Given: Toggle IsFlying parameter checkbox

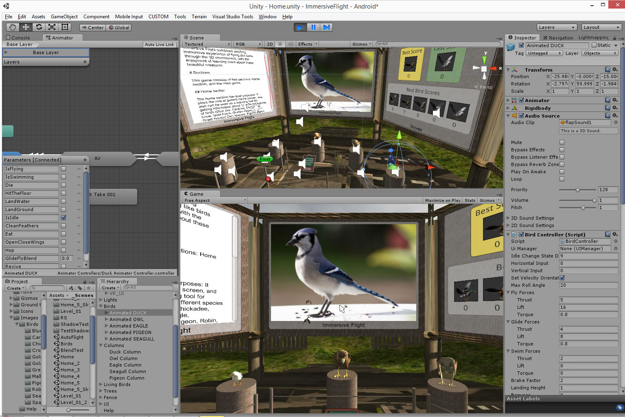Looking at the screenshot, I should pyautogui.click(x=63, y=169).
